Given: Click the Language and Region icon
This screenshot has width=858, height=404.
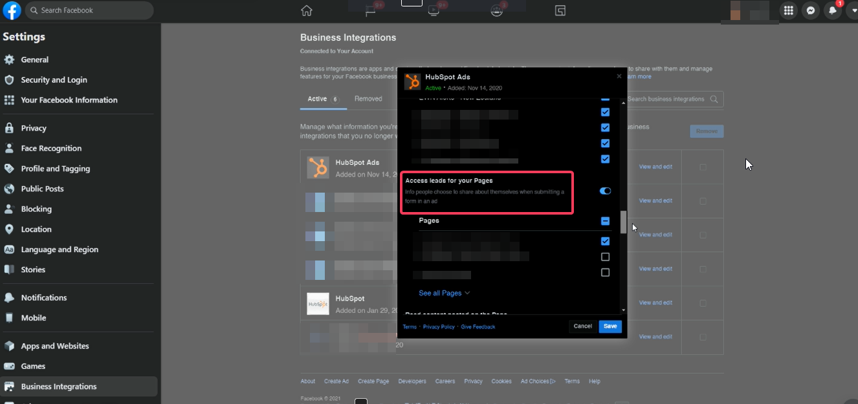Looking at the screenshot, I should coord(9,249).
